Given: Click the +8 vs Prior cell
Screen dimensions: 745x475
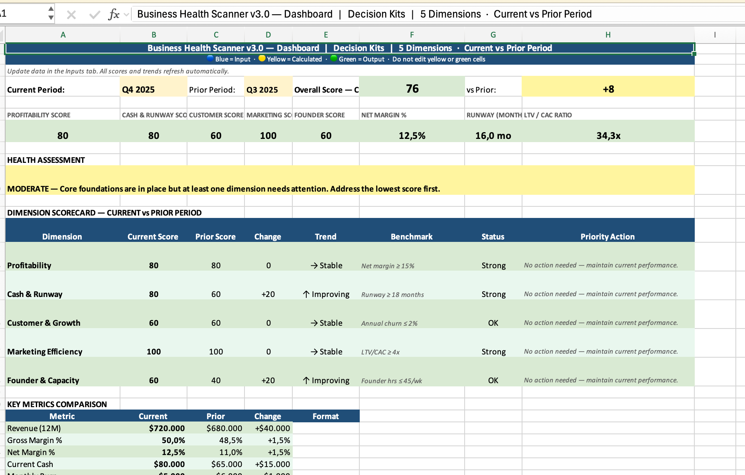Looking at the screenshot, I should pyautogui.click(x=608, y=89).
